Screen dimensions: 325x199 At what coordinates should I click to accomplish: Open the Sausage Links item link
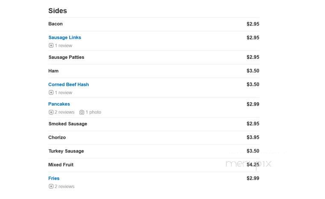64,37
